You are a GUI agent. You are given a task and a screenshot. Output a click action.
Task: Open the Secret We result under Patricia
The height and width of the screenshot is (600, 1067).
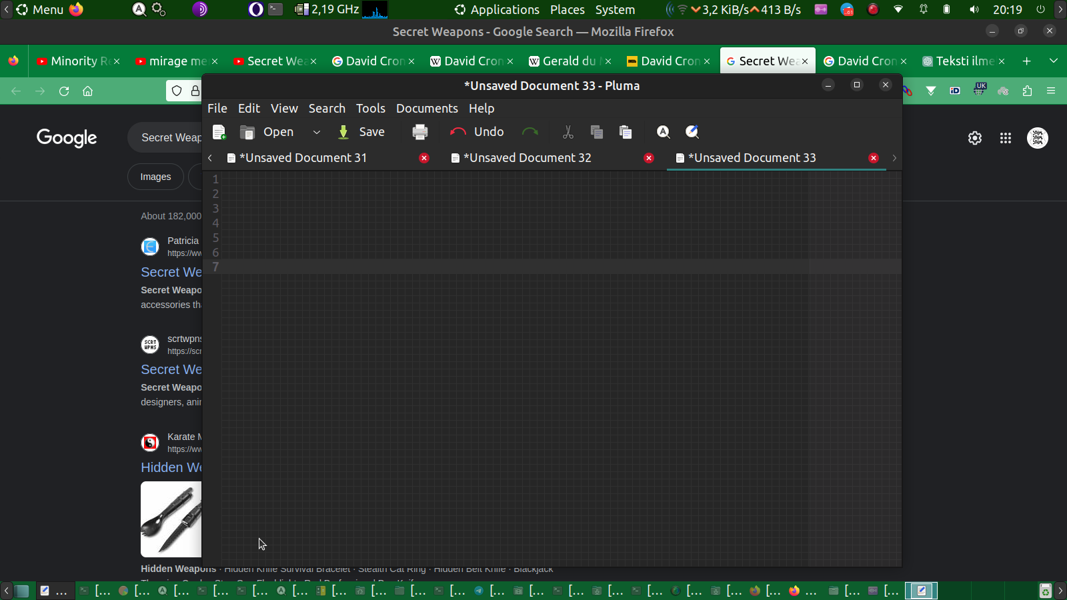click(171, 272)
